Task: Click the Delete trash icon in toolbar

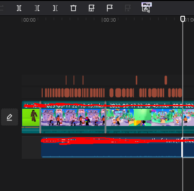Action: 73,8
